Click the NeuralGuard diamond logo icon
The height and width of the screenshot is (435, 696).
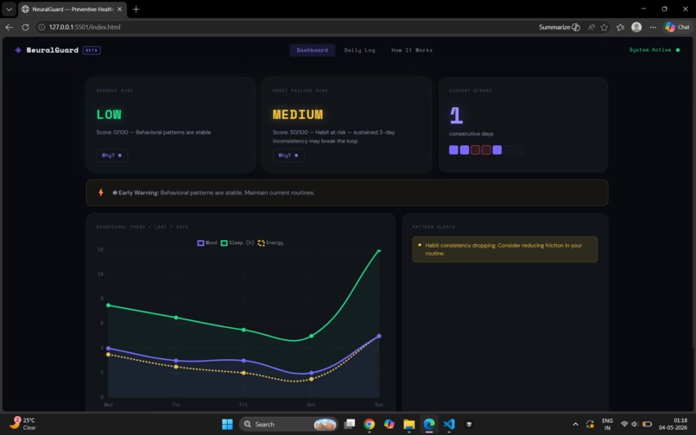point(18,50)
